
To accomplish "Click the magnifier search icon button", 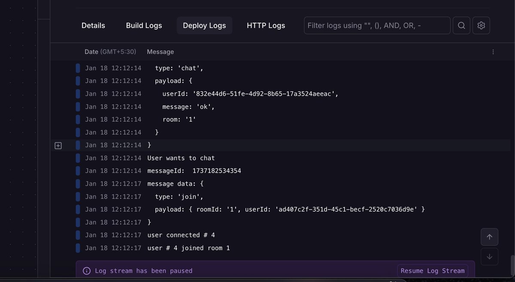I will [461, 26].
